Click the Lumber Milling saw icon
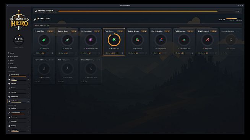The width and height of the screenshot is (250, 140). click(x=9, y=113)
